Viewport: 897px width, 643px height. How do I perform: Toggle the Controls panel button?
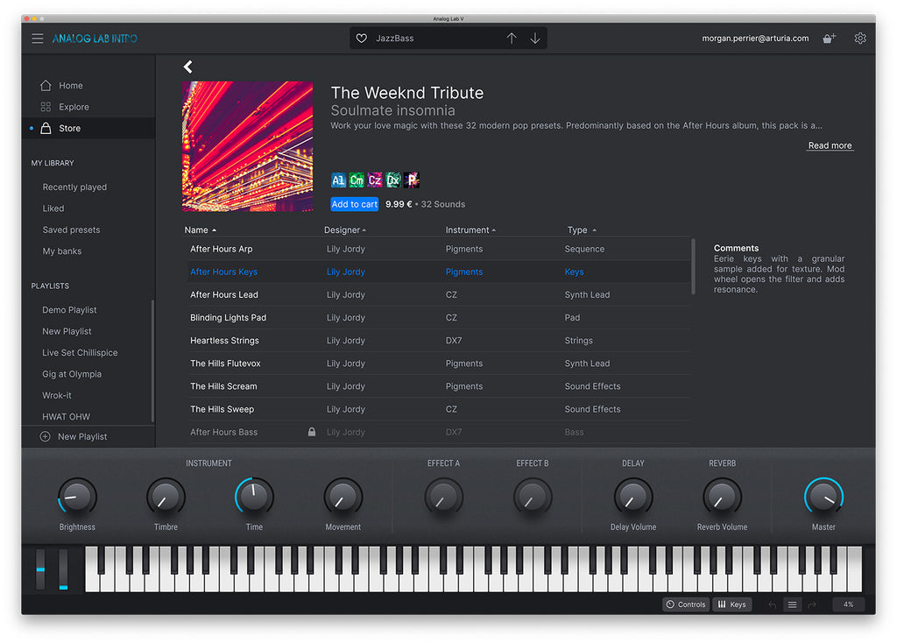686,604
